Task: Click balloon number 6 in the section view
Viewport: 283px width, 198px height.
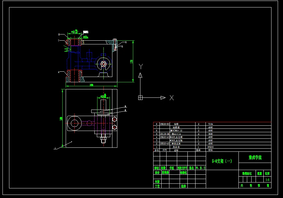Action: click(126, 42)
